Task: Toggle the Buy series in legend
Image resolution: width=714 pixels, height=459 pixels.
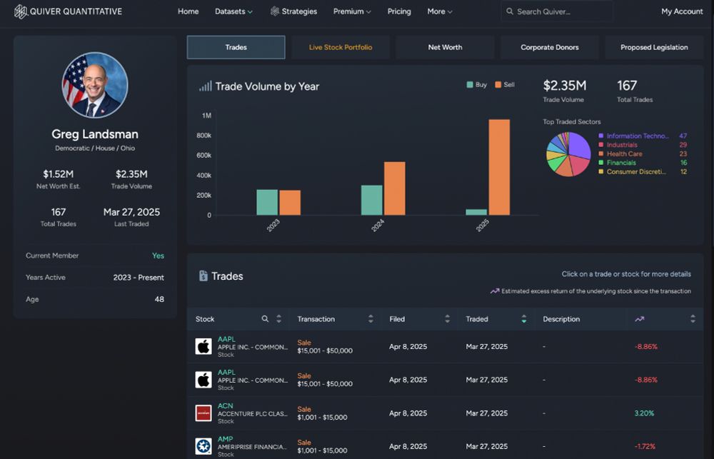Action: tap(477, 85)
